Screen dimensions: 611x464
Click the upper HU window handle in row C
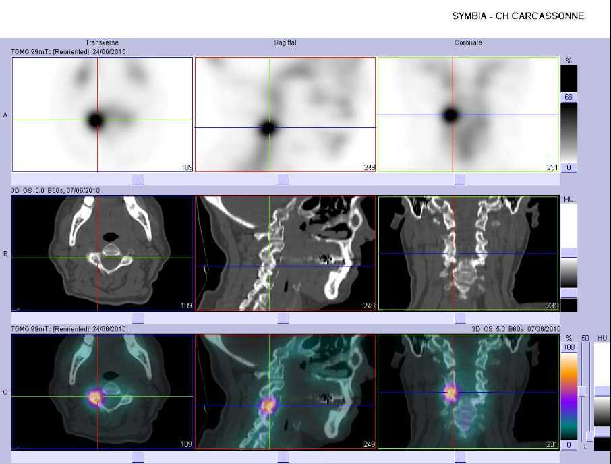(602, 392)
